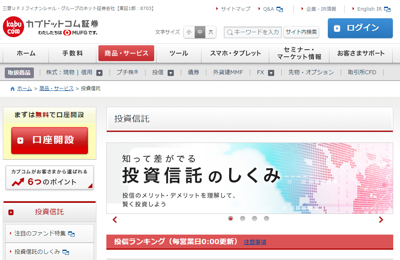400x260 pixels.
Task: Open 債券 in sub-navigation
Action: pos(193,72)
